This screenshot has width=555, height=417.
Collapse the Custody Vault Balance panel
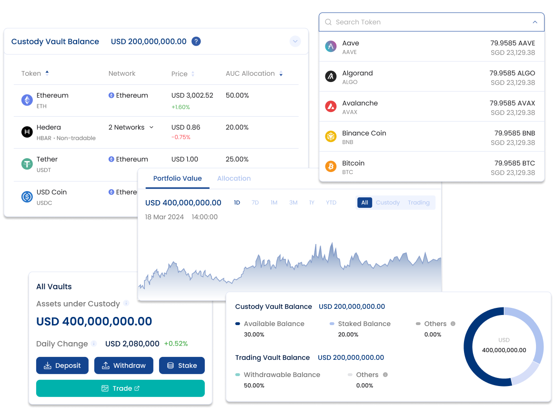(295, 41)
